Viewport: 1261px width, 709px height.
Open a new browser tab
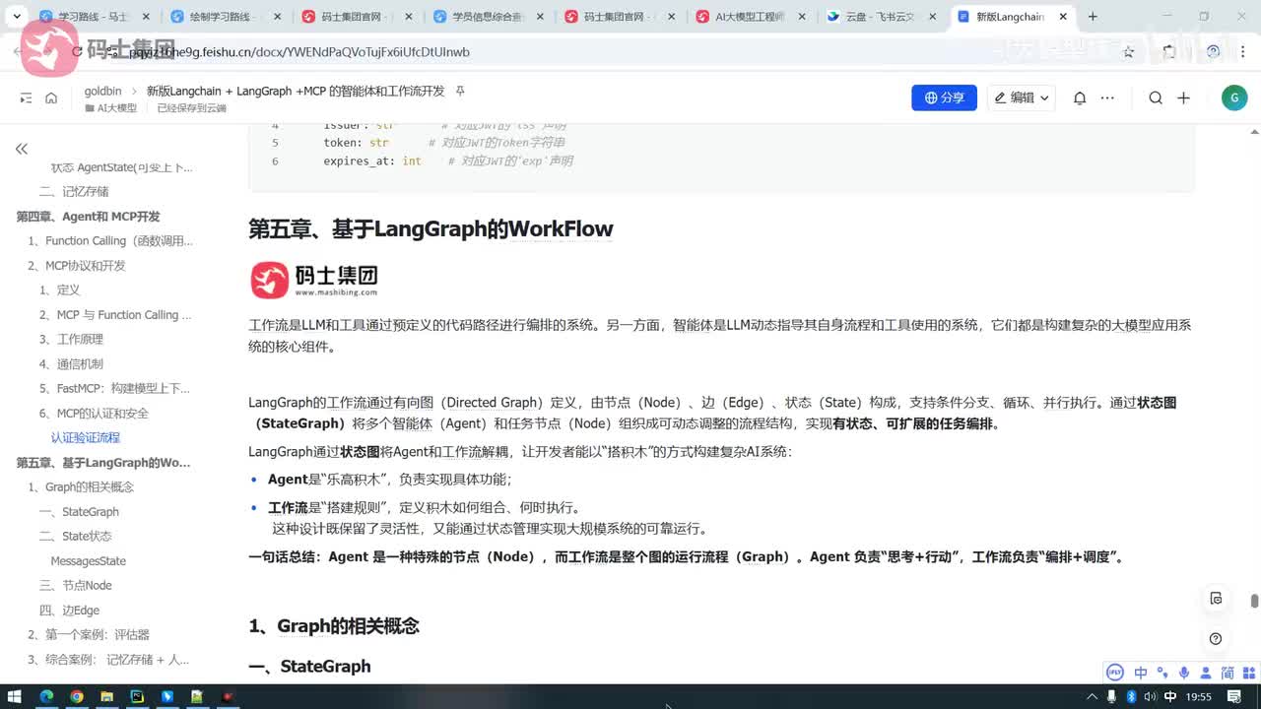pyautogui.click(x=1093, y=17)
